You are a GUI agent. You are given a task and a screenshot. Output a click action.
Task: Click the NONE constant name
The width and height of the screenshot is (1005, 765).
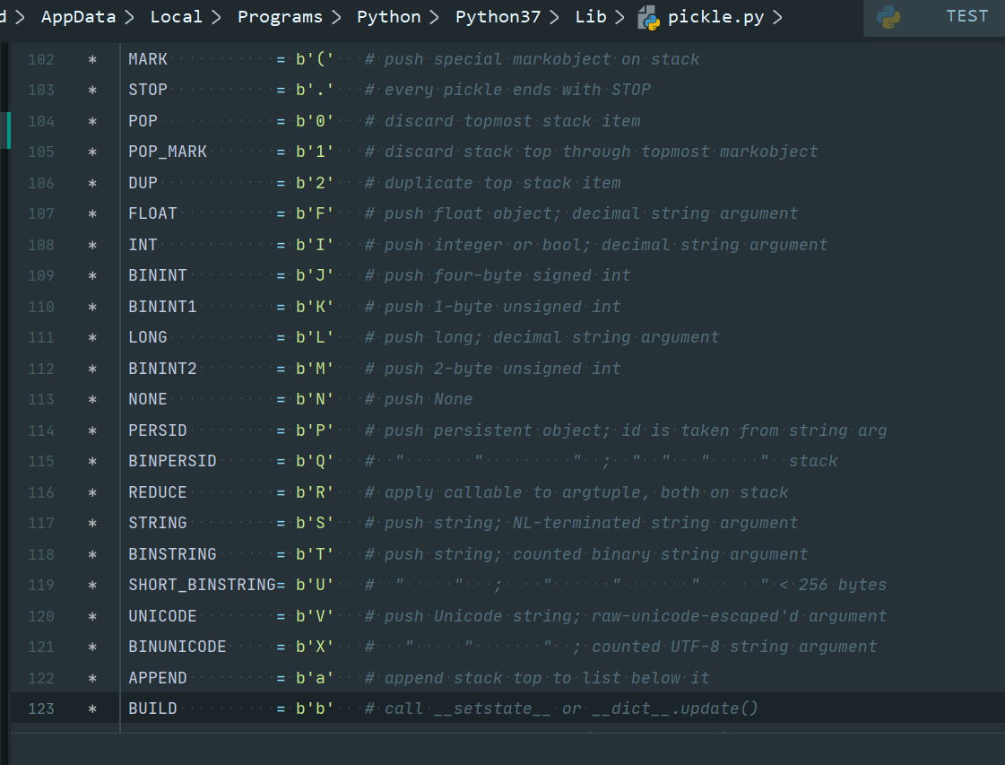[x=147, y=399]
